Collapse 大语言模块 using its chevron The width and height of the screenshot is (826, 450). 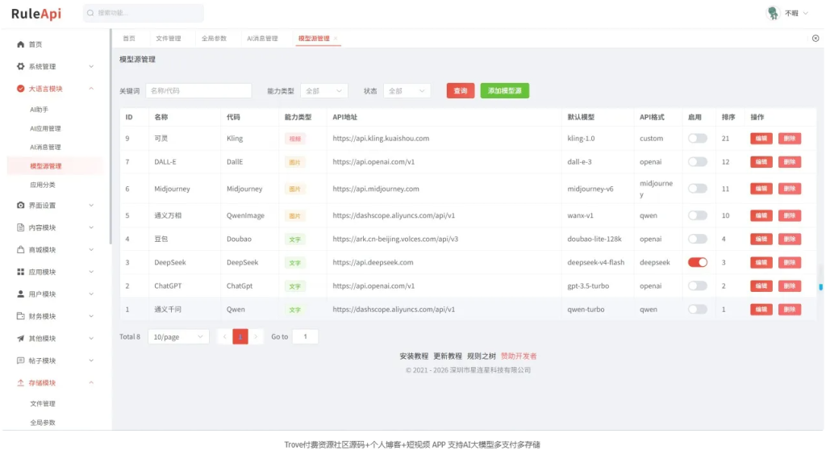point(91,89)
